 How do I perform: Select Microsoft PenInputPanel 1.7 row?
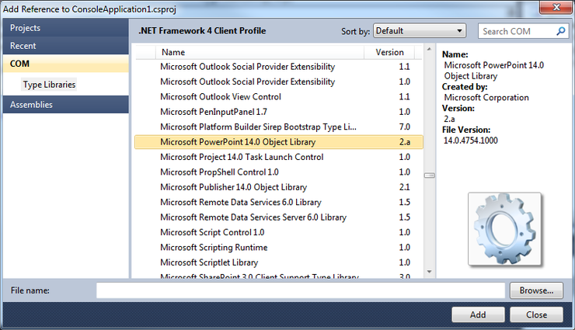tap(279, 112)
